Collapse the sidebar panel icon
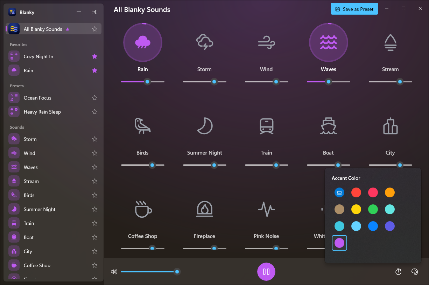The width and height of the screenshot is (429, 285). tap(94, 12)
